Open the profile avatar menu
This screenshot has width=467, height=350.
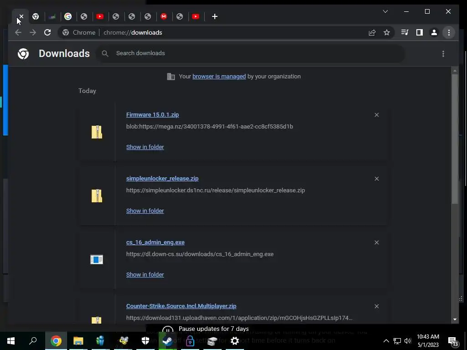click(434, 32)
